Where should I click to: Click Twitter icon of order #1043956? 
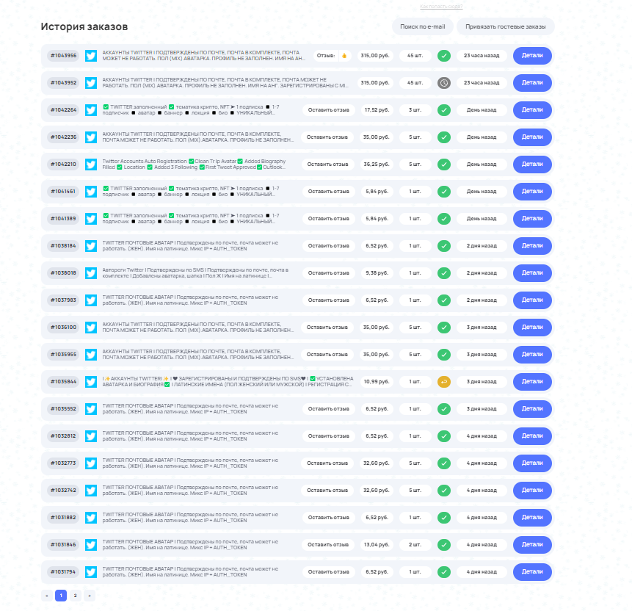(91, 56)
